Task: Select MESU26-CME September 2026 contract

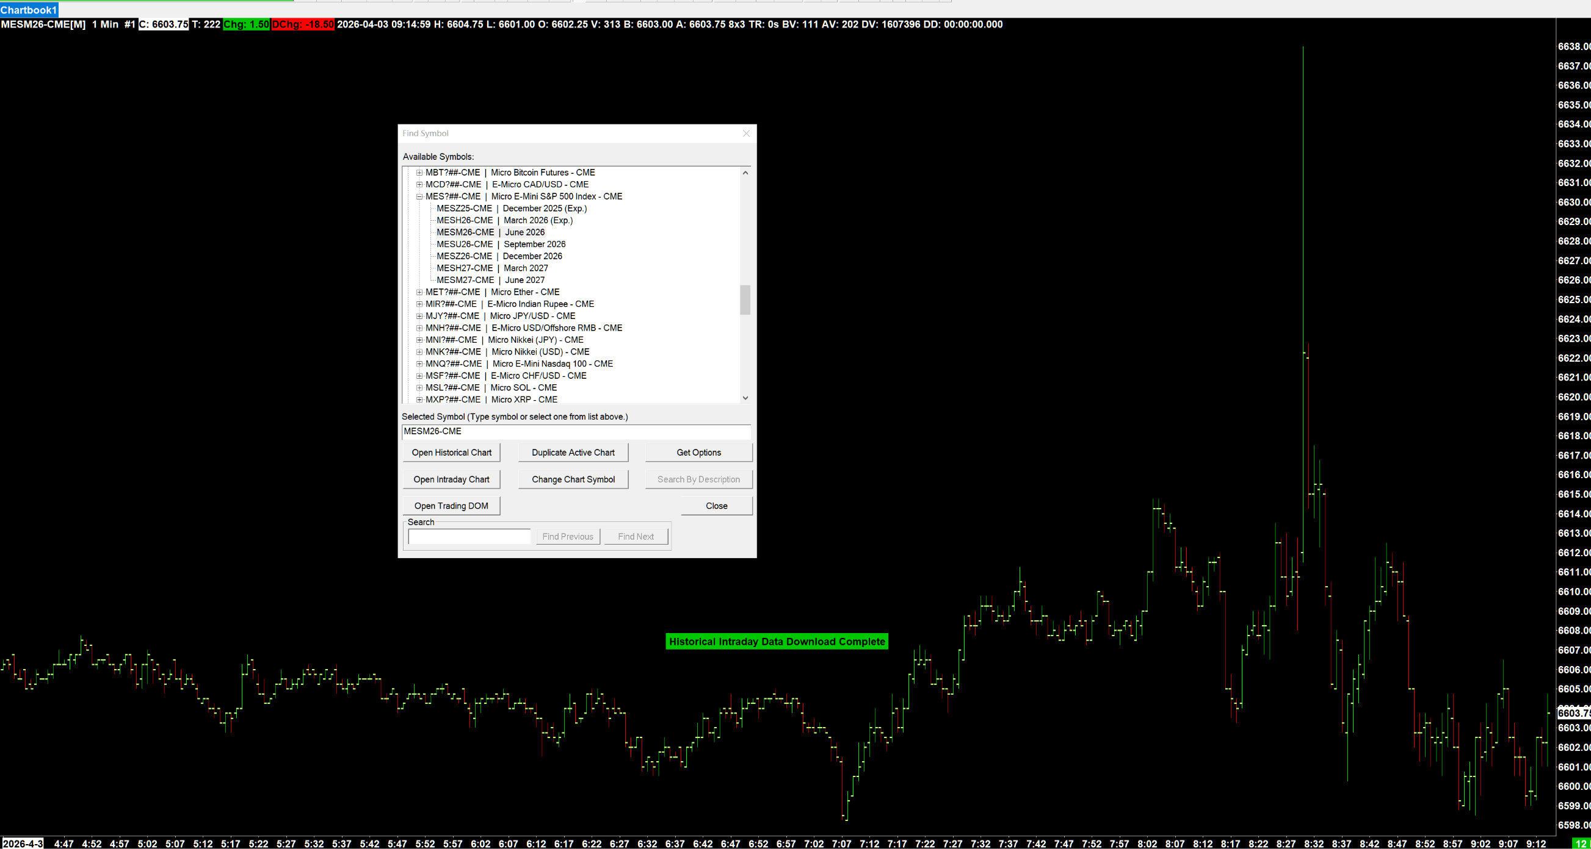Action: [x=500, y=245]
